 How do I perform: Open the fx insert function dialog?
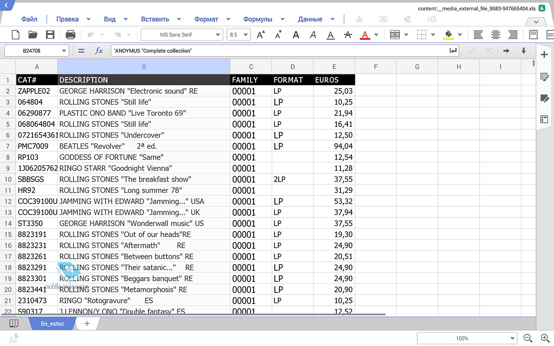point(99,51)
